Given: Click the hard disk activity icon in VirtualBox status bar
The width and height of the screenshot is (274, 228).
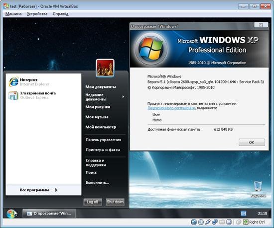Looking at the screenshot, I should [194, 222].
